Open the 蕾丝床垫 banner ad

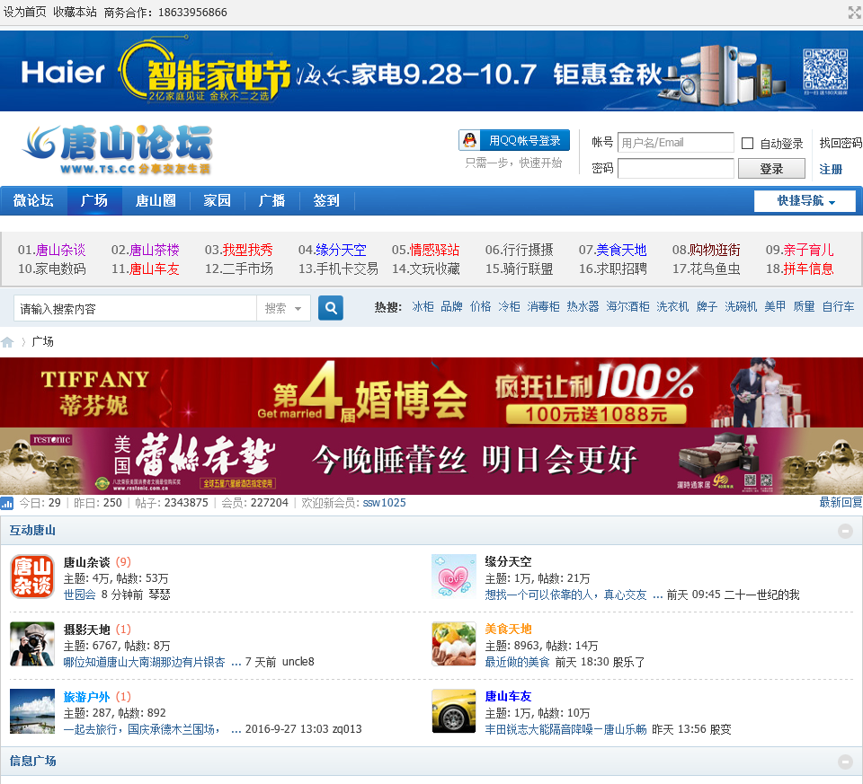click(431, 461)
